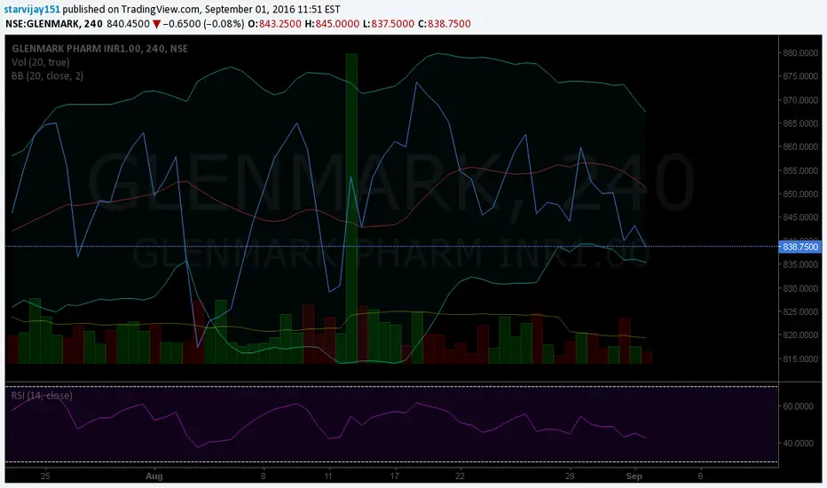Select the close value C:838.7500
The width and height of the screenshot is (827, 488).
point(444,24)
